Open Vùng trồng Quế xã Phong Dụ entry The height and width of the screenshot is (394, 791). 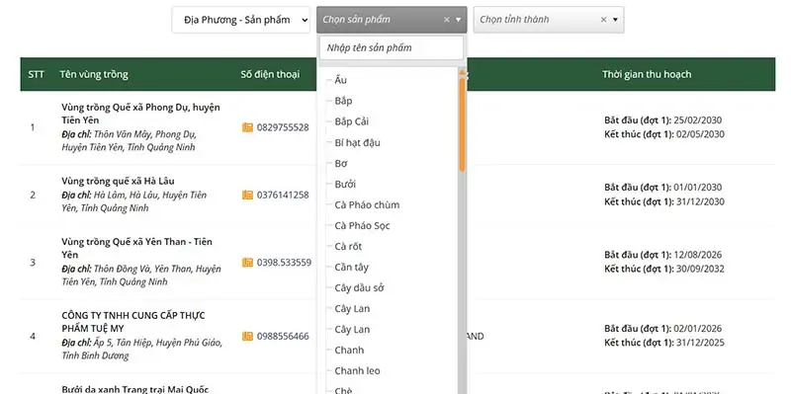tap(140, 114)
